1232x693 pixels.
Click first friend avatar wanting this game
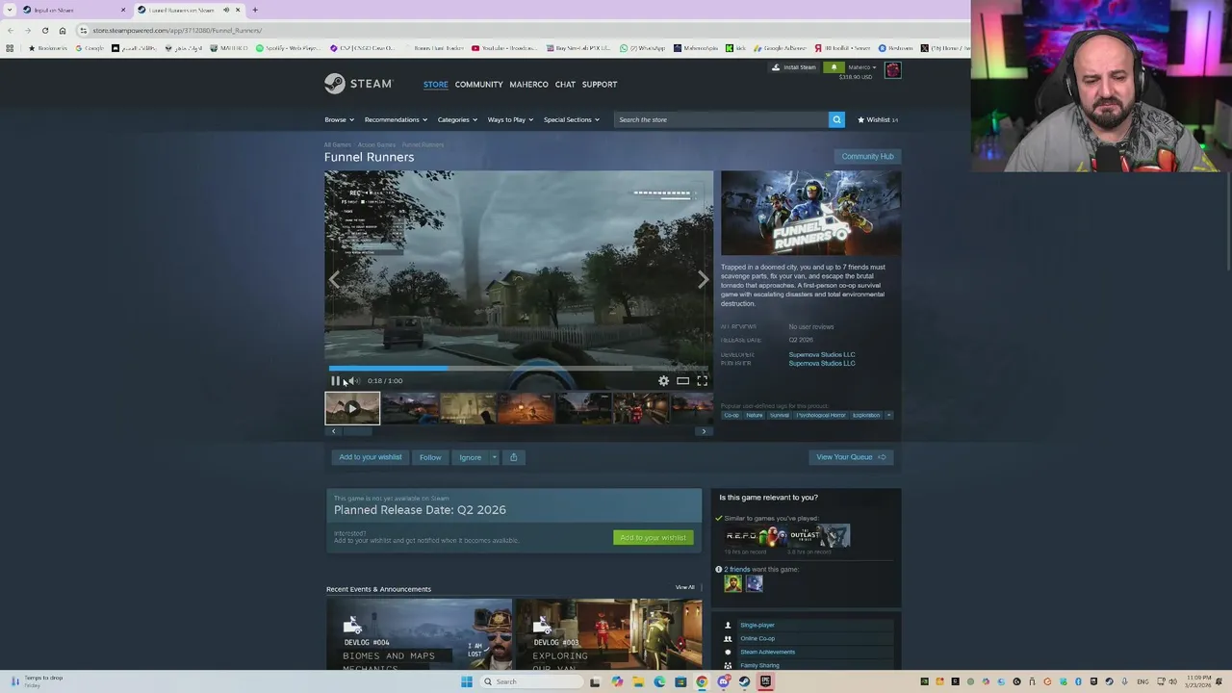point(733,583)
